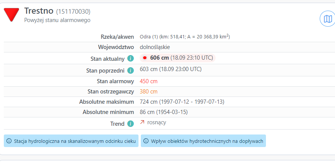Click info icon beside Stan poprzedni

tap(130, 70)
